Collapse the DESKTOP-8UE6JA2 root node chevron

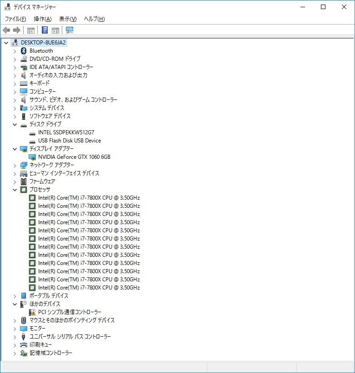[6, 43]
